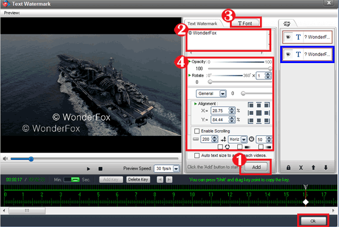Open the Horiz scroll direction dropdown
The height and width of the screenshot is (227, 339).
coord(244,140)
